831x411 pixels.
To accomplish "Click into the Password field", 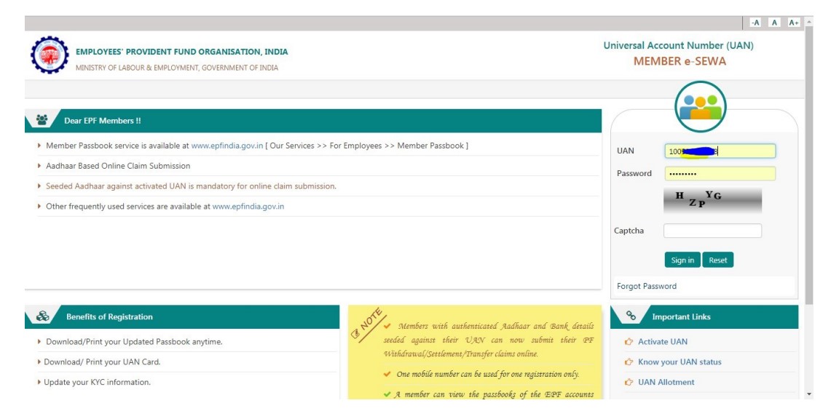I will coord(720,174).
